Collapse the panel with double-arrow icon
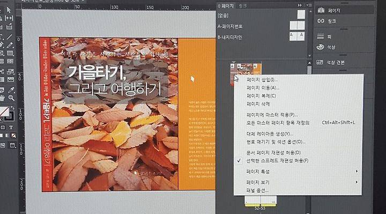 [300, 5]
